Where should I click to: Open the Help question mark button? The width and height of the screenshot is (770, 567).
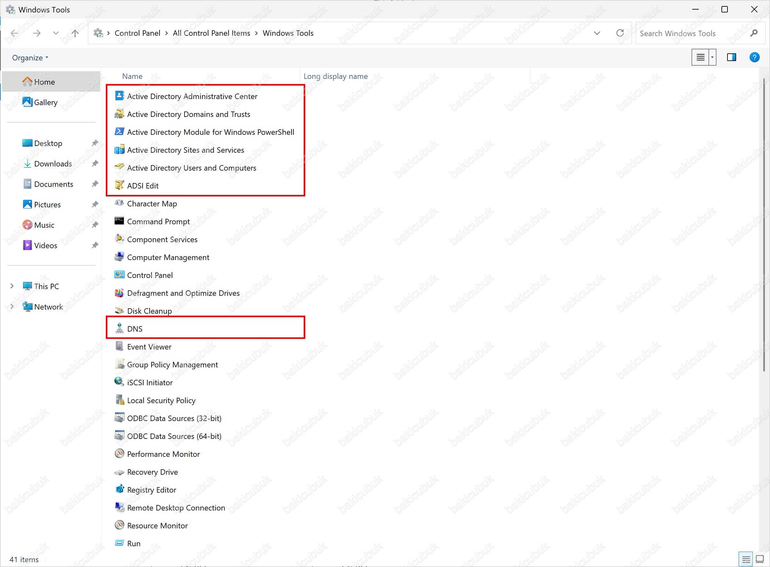(754, 57)
